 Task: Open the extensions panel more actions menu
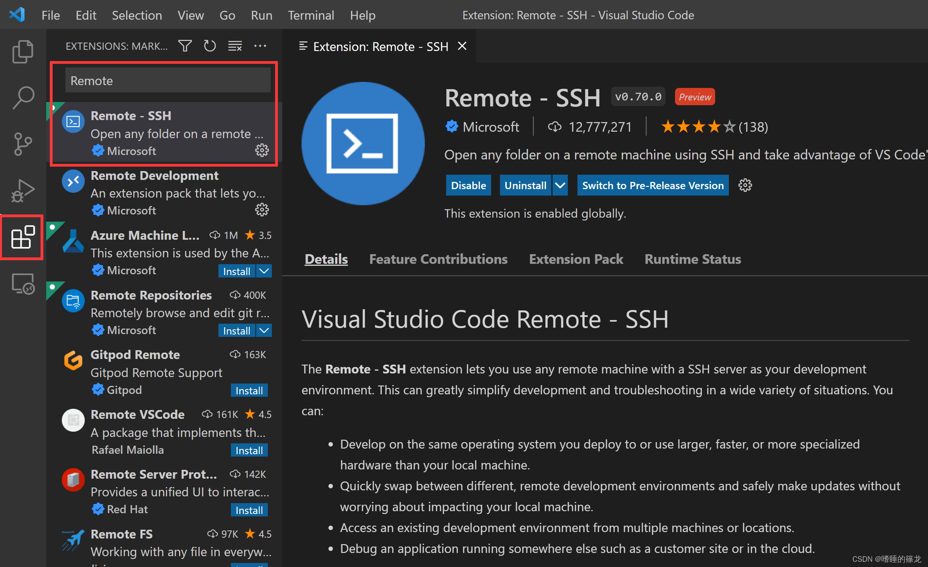point(260,46)
